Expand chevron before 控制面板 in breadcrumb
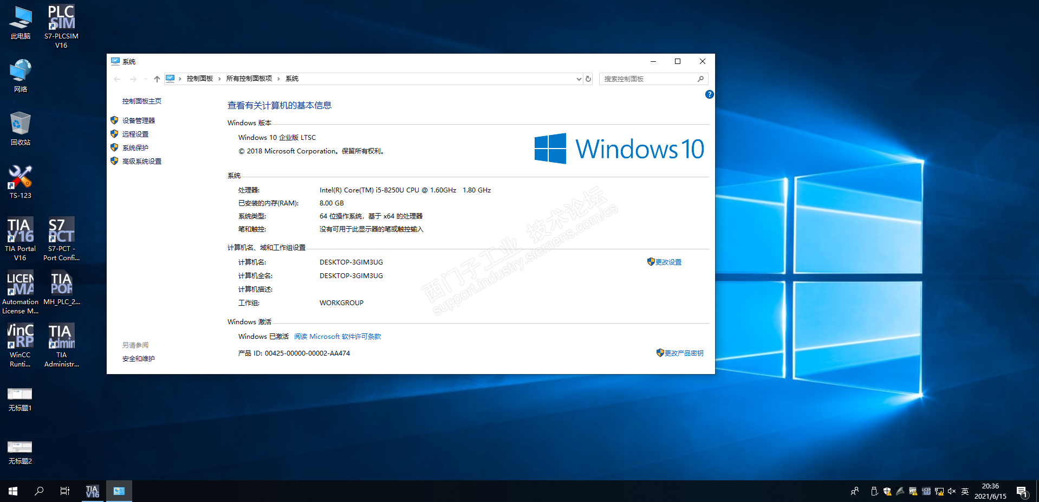This screenshot has width=1039, height=502. coord(180,79)
